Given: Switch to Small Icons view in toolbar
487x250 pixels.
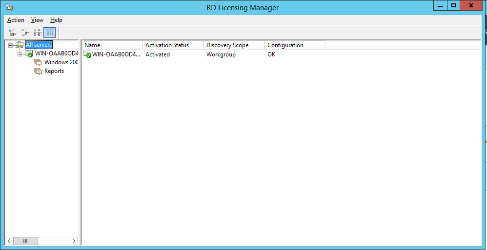Looking at the screenshot, I should (x=25, y=33).
